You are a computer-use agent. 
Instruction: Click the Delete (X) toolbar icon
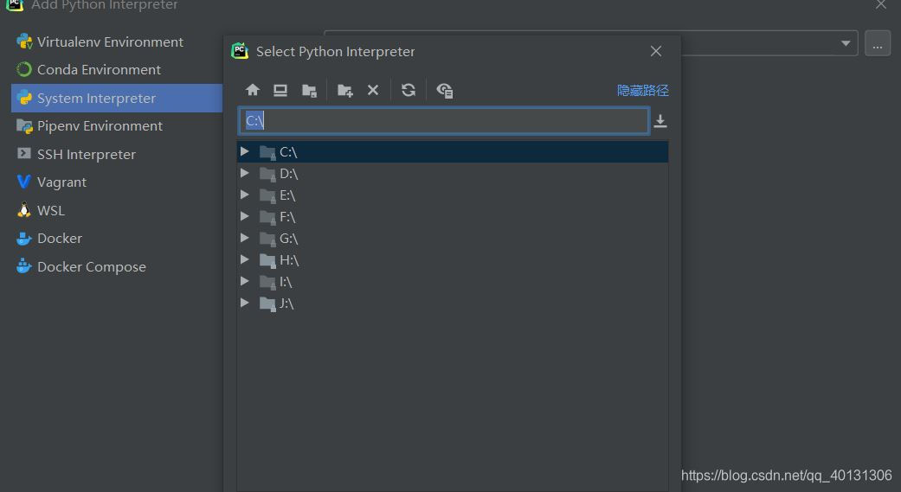point(373,90)
